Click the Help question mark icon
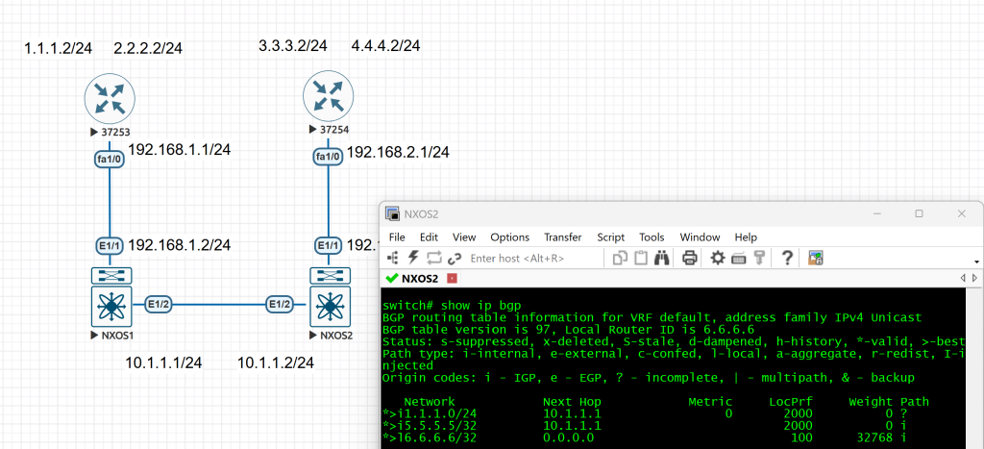 pyautogui.click(x=787, y=258)
